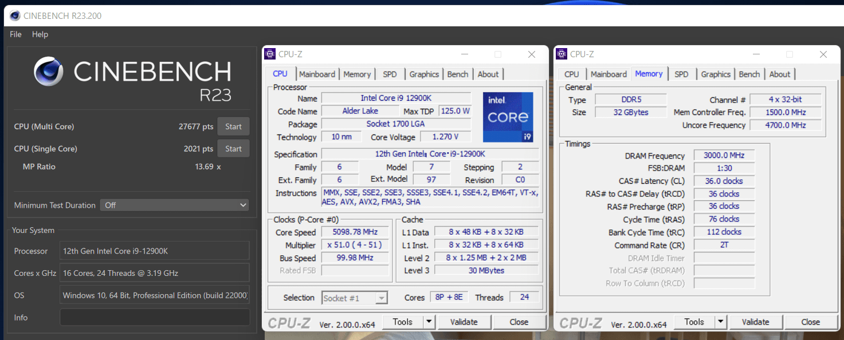Image resolution: width=844 pixels, height=340 pixels.
Task: Click the Processor field in Your System
Action: tap(155, 251)
